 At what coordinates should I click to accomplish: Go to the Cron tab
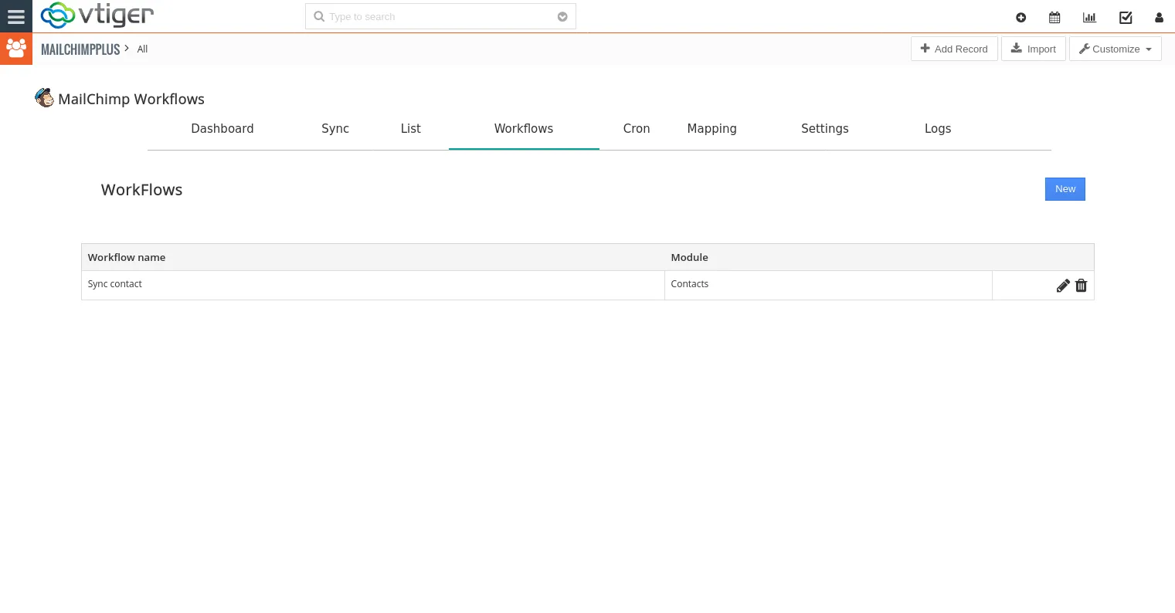coord(637,129)
